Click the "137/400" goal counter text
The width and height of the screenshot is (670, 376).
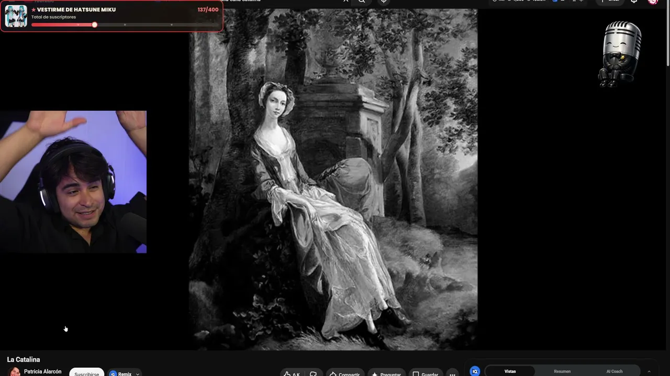point(208,9)
